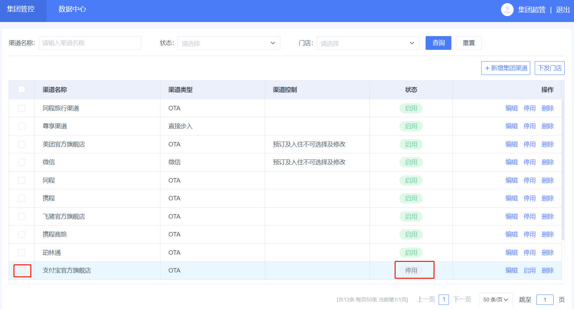Click the user avatar icon
This screenshot has width=574, height=309.
click(x=507, y=10)
